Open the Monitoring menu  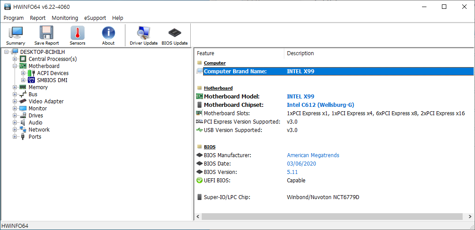click(65, 18)
